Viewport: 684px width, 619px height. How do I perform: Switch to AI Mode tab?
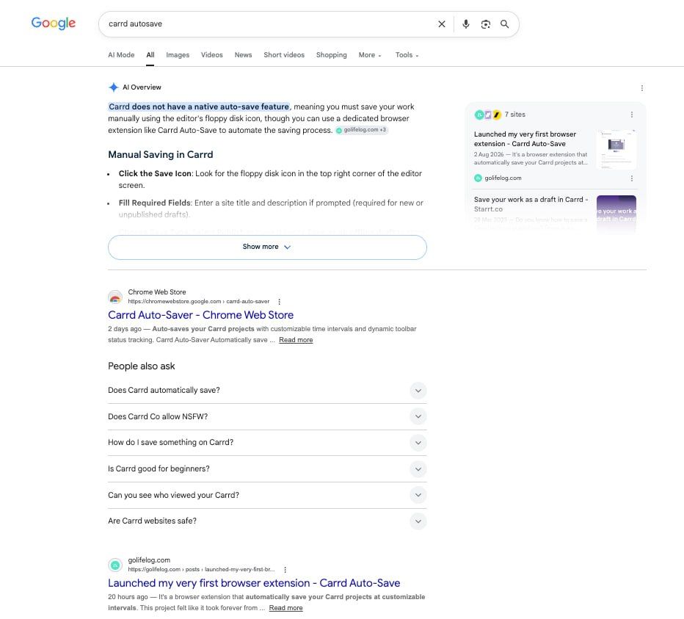[x=121, y=55]
